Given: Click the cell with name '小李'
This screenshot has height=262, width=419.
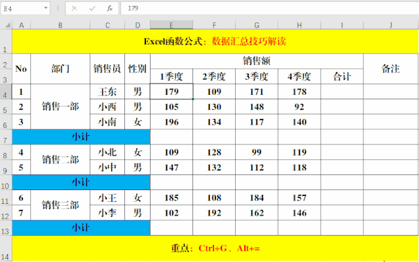Looking at the screenshot, I should (107, 212).
